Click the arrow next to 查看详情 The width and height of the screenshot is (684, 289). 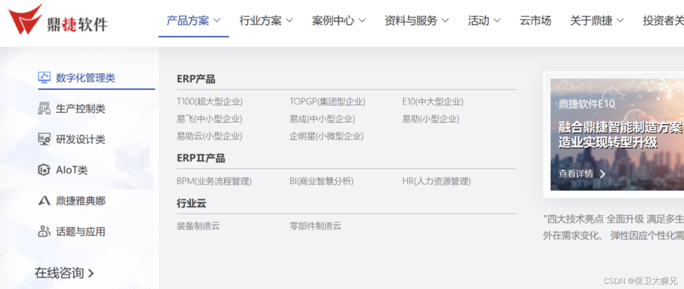(602, 174)
